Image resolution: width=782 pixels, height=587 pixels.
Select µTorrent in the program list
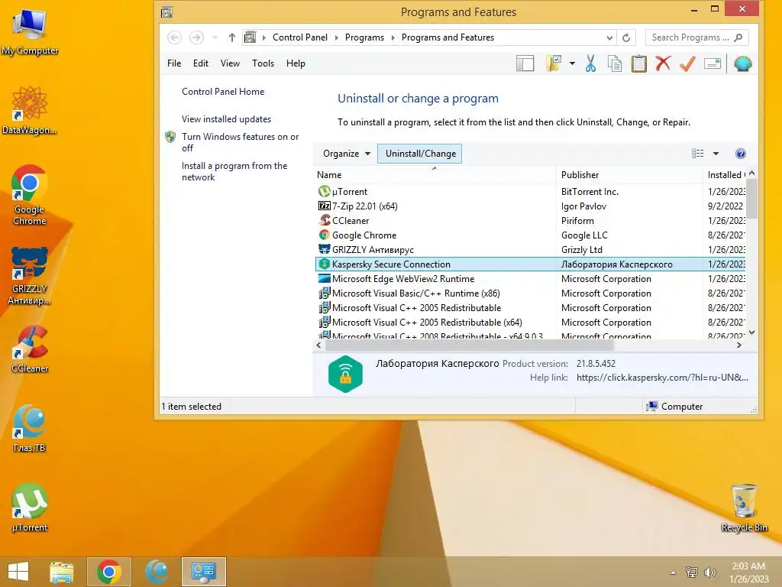tap(530, 192)
